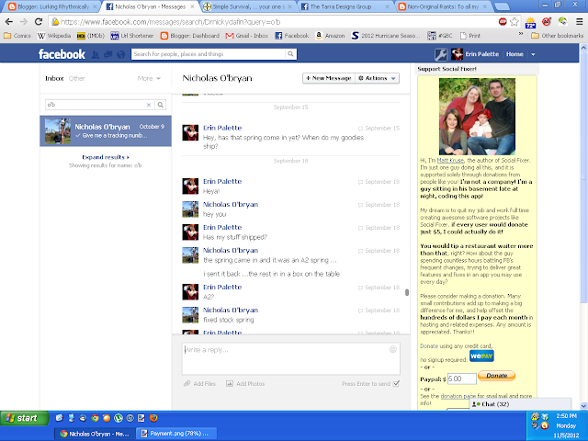Click the weather extension icon
The height and width of the screenshot is (441, 588).
click(x=530, y=22)
